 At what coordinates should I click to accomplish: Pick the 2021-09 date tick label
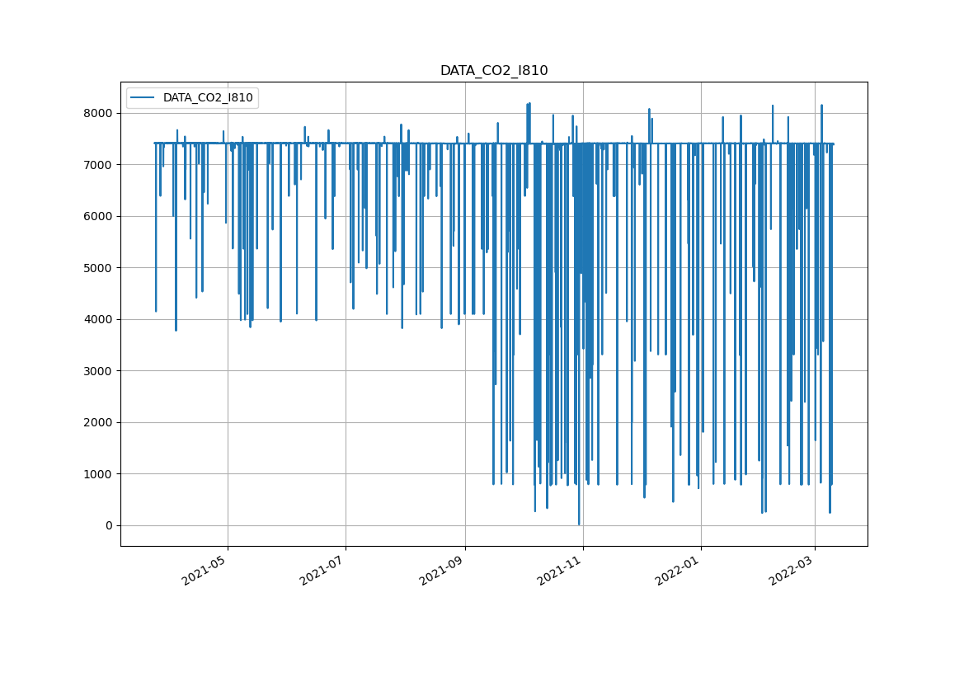[440, 568]
